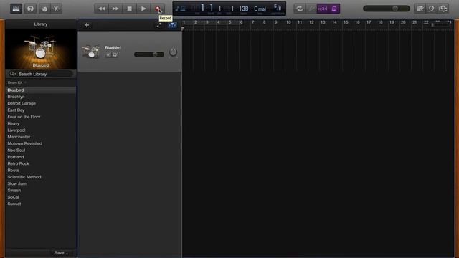The image size is (459, 258).
Task: Toggle the purple Metronome button
Action: pos(334,9)
